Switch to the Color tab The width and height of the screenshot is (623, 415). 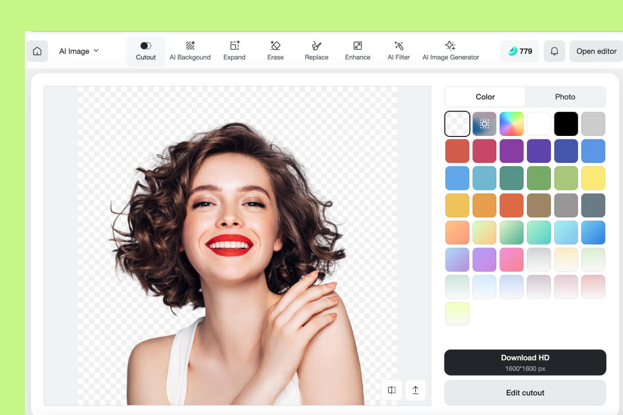[x=485, y=97]
